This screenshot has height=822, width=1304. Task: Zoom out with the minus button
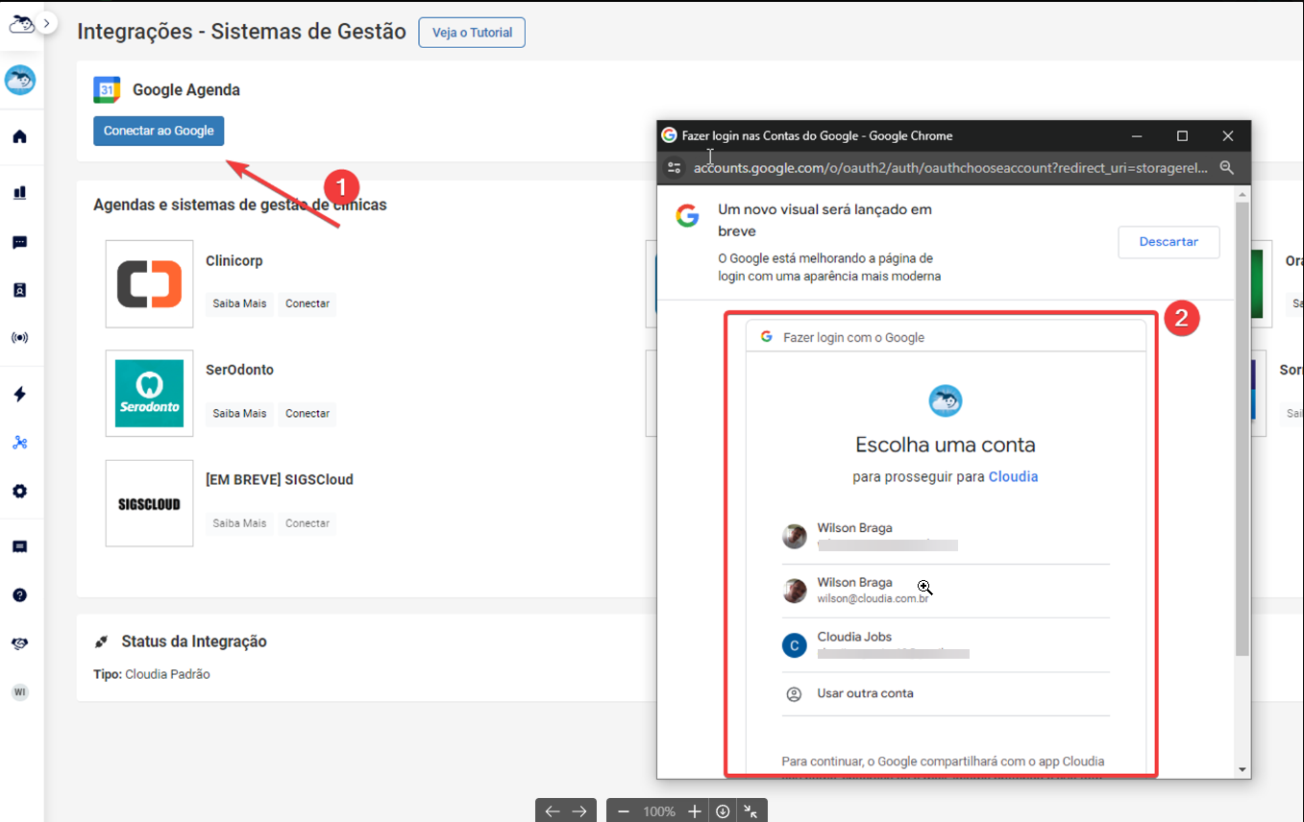point(623,811)
